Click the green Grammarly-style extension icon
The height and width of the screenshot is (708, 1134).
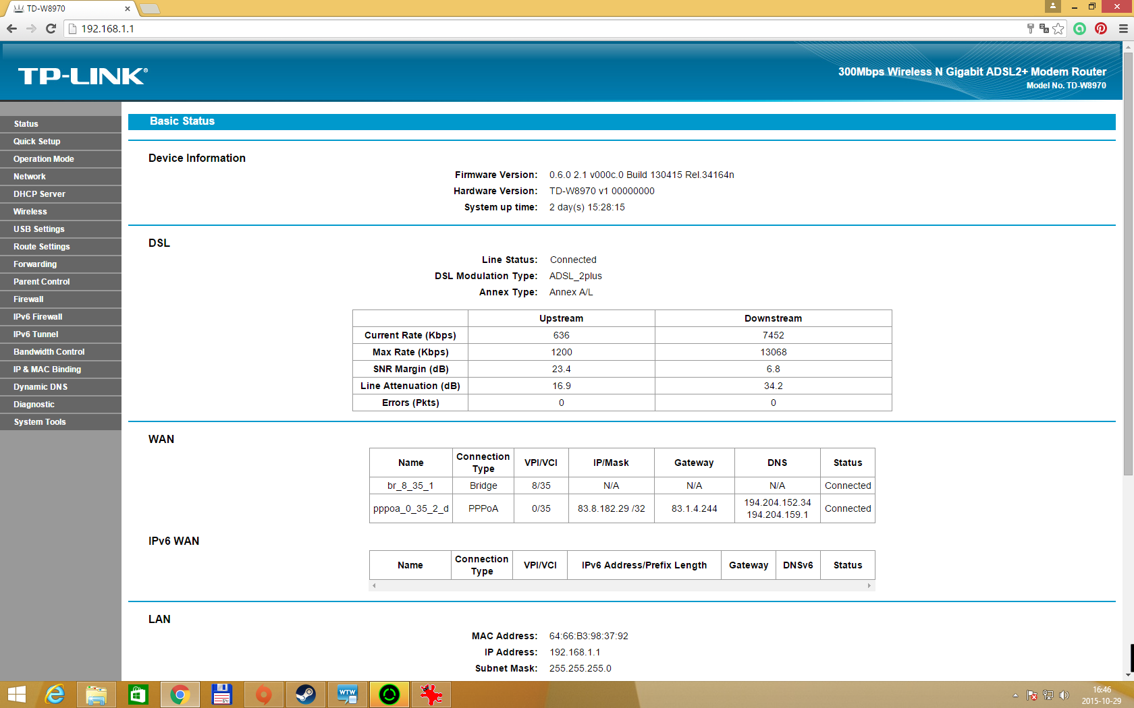tap(1080, 28)
